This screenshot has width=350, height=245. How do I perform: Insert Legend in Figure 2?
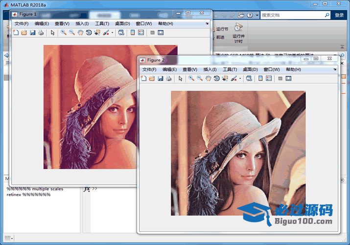(x=269, y=78)
